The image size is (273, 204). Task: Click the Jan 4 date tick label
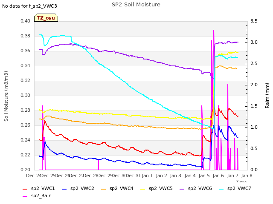pos(190,176)
